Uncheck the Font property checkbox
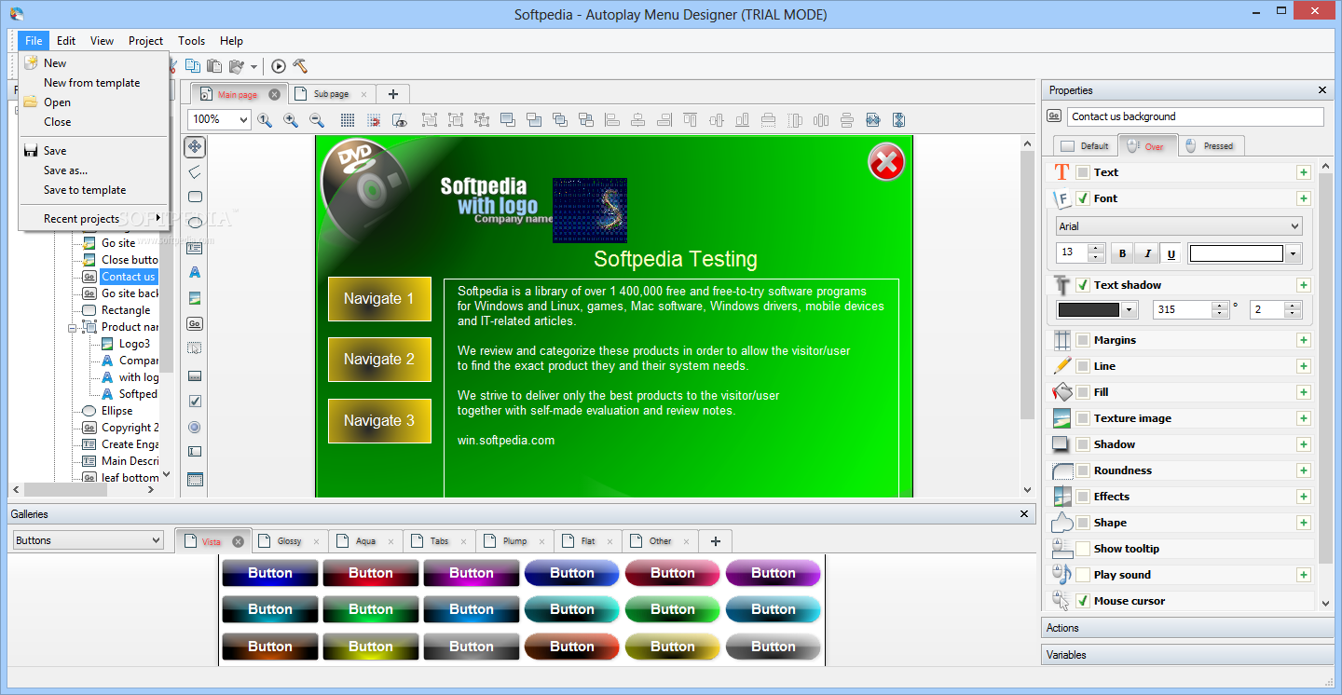Image resolution: width=1342 pixels, height=695 pixels. [x=1082, y=198]
